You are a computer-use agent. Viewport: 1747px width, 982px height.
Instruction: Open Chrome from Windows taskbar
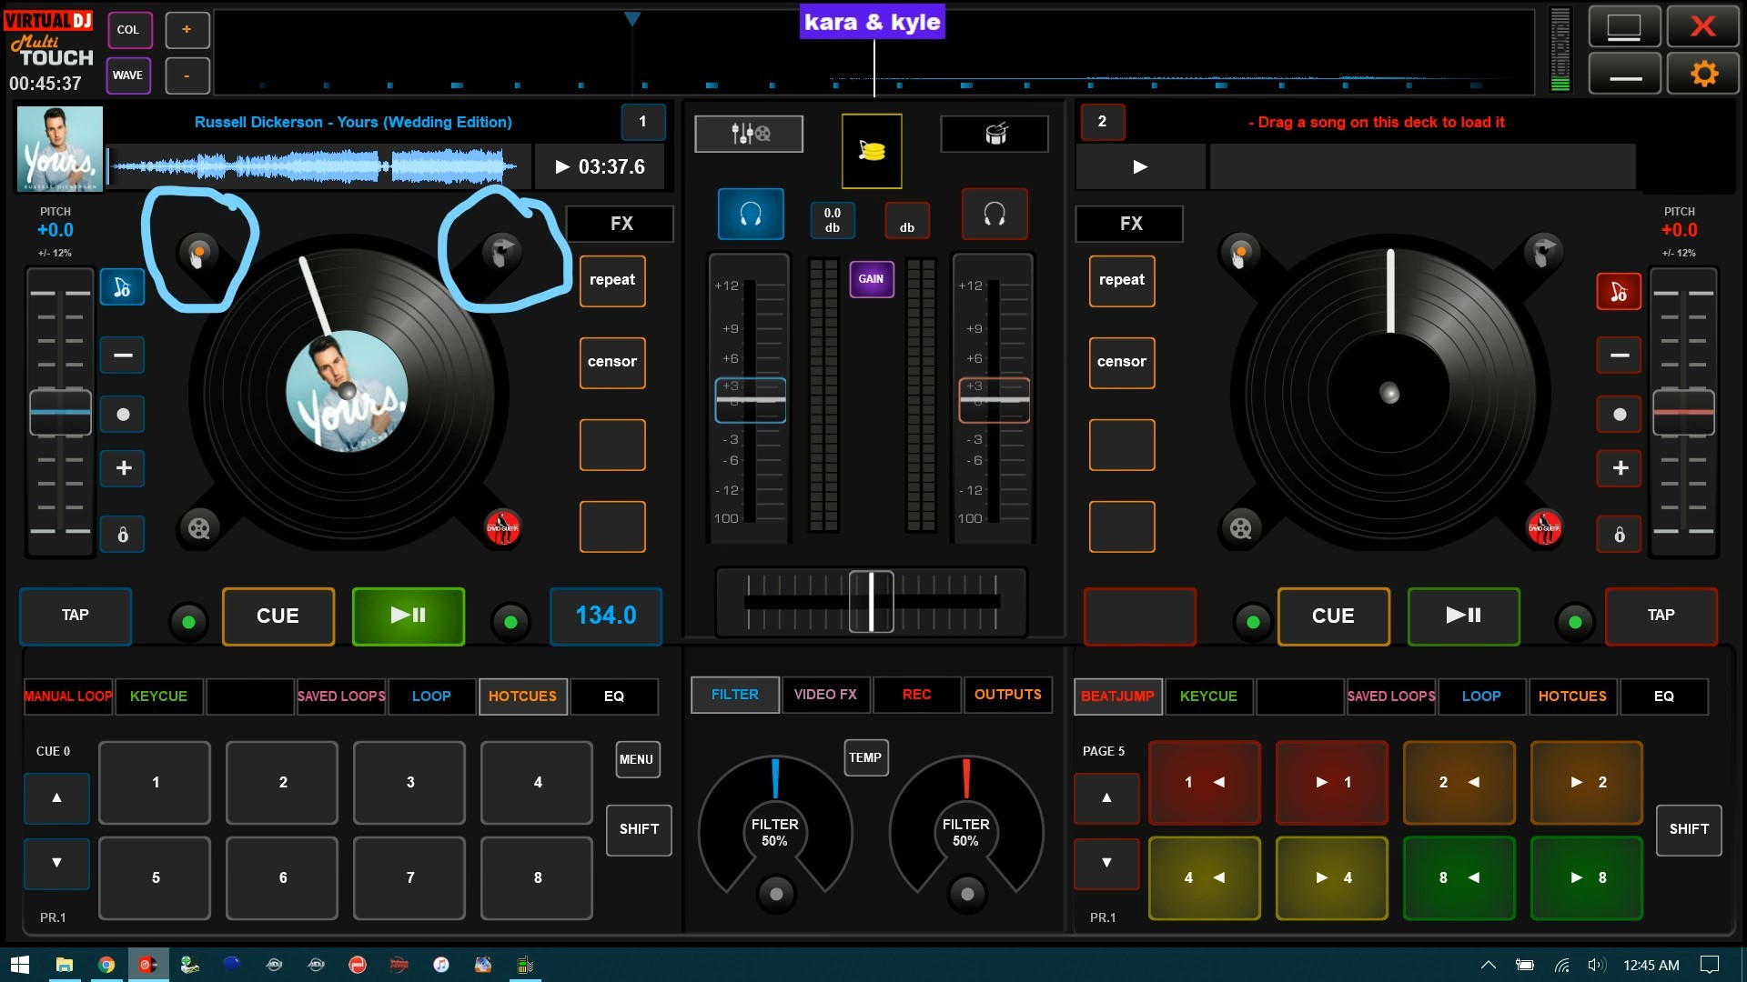tap(106, 965)
